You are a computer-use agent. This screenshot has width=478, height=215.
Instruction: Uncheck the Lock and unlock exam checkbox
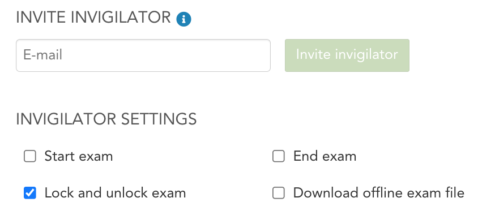point(30,193)
